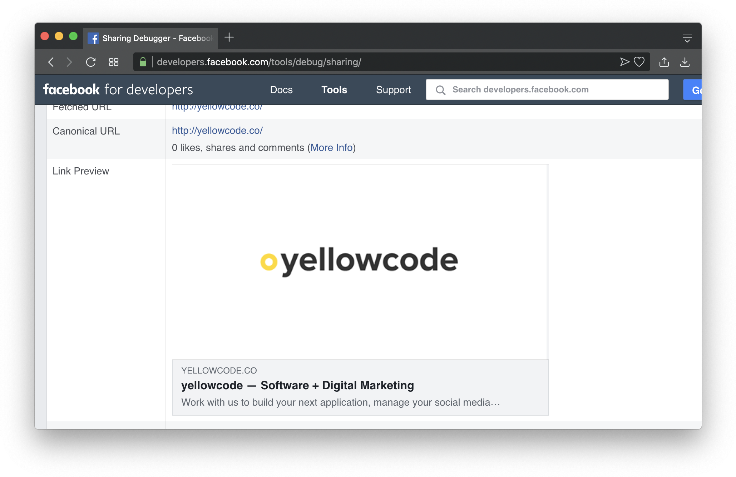736x477 pixels.
Task: Click the green padlock security icon
Action: click(x=143, y=62)
